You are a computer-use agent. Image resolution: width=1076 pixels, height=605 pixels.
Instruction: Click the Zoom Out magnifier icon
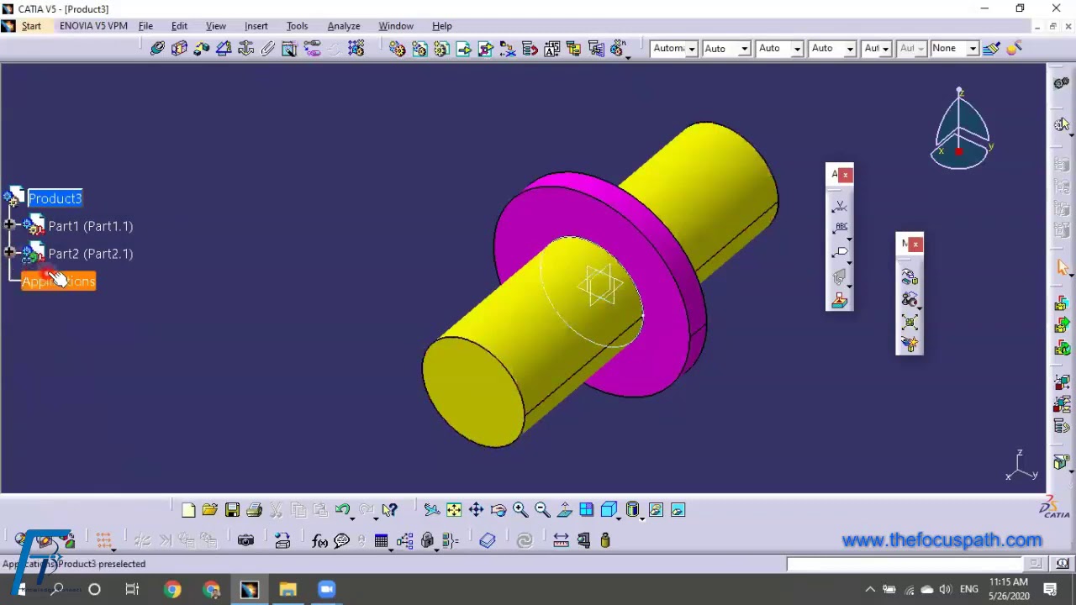pyautogui.click(x=542, y=510)
